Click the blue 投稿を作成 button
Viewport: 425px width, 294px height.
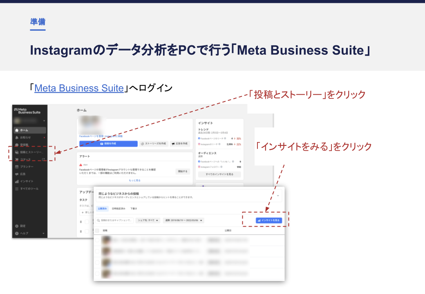pyautogui.click(x=108, y=144)
